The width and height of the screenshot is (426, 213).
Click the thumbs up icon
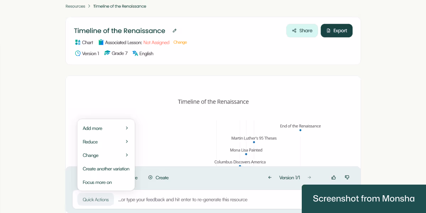point(334,177)
